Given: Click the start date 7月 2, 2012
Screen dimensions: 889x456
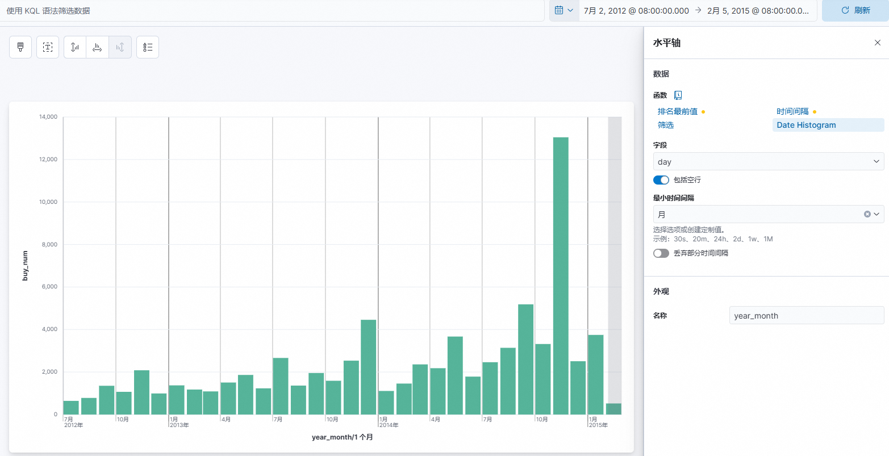Looking at the screenshot, I should [x=636, y=11].
